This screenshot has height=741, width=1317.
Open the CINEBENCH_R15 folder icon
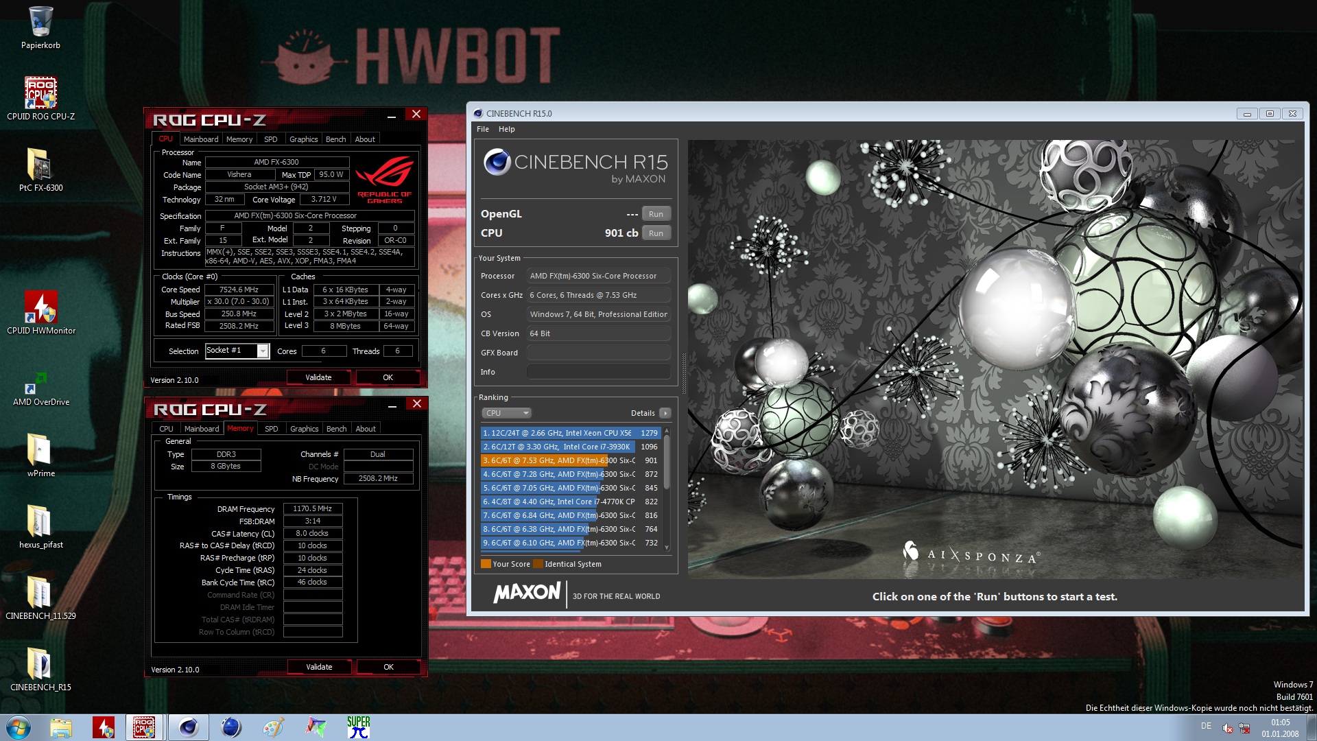click(40, 669)
